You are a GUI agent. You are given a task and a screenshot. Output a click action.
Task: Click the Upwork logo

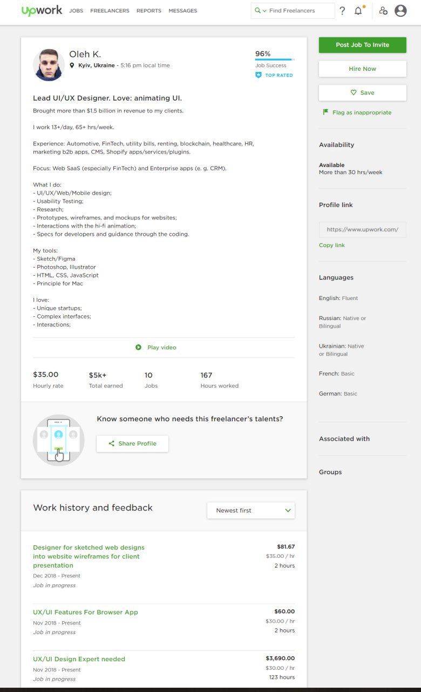pyautogui.click(x=42, y=10)
